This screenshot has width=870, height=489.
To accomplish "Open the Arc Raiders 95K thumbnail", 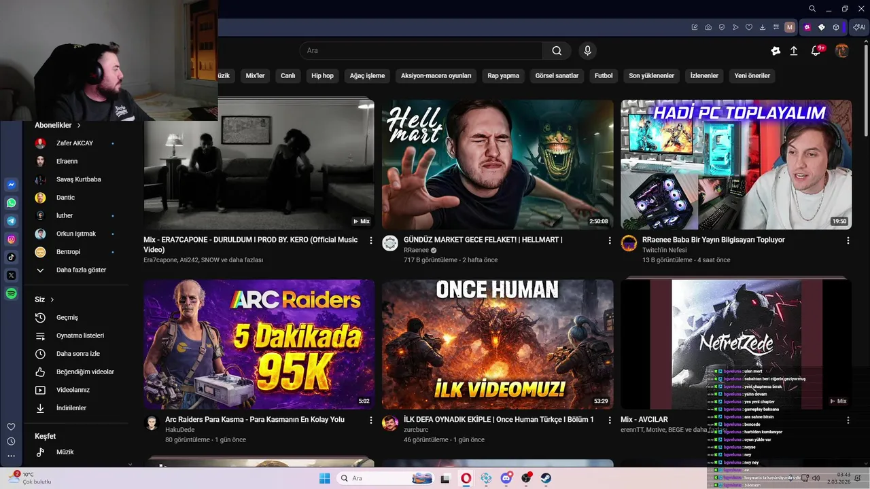I will (x=259, y=344).
